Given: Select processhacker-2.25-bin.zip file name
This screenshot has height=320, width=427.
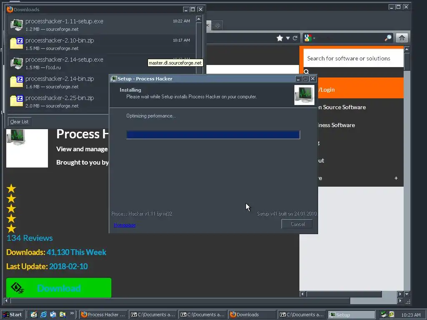Looking at the screenshot, I should point(60,98).
